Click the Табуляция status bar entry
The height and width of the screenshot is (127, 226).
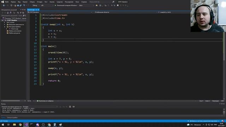tap(215, 101)
